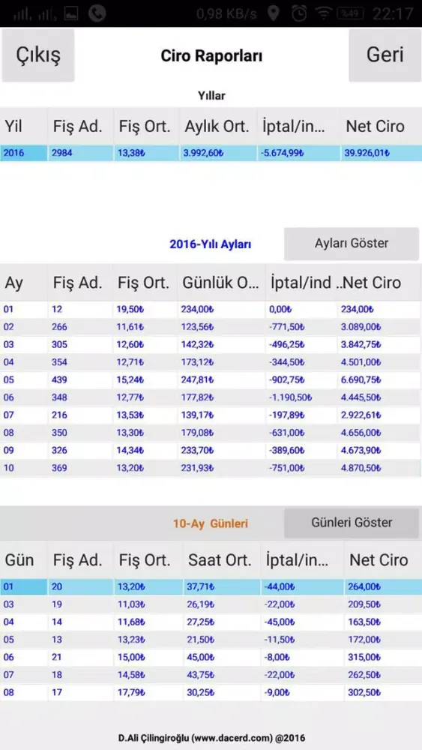Select month 07 row
The width and height of the screenshot is (422, 750).
tap(211, 415)
